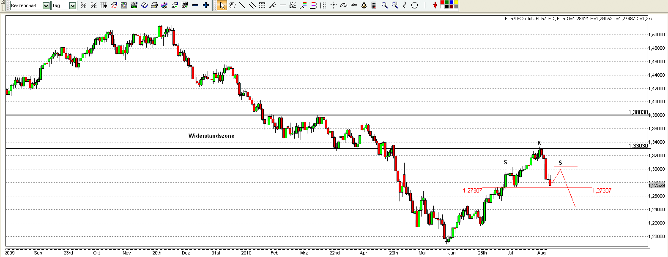Set an alert with the bell icon
Viewport: 668px width, 257px height.
364,5
